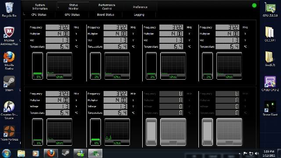The height and width of the screenshot is (158, 281).
Task: Open McAfee AntiVirus Plus desktop shortcut
Action: (9, 36)
